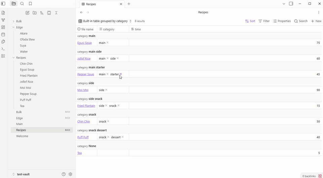Open the Jollof Rice link
Screen dimensions: 323x178
pyautogui.click(x=84, y=59)
